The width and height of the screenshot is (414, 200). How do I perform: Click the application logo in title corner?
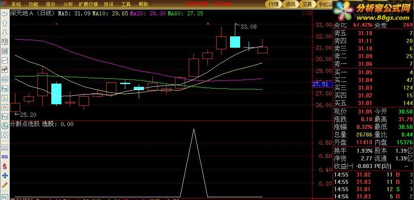tap(4, 4)
